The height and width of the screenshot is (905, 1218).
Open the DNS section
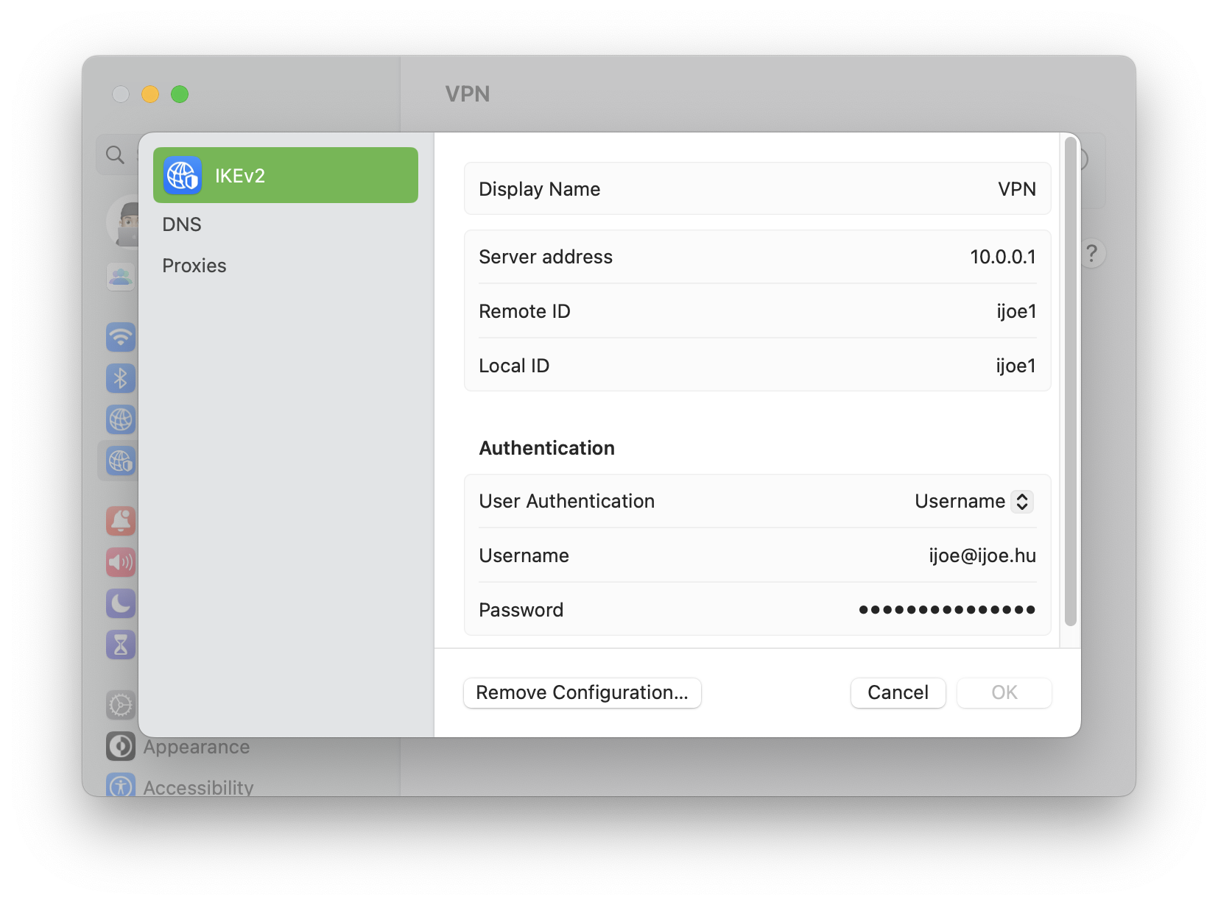click(x=182, y=224)
